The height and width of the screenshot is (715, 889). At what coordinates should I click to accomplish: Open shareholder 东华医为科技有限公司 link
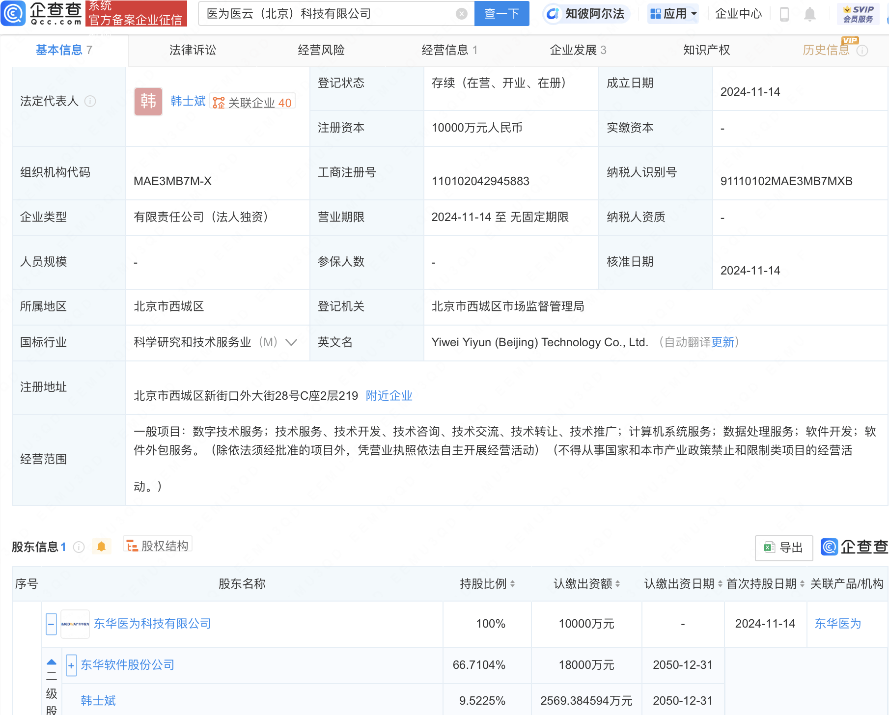tap(152, 624)
